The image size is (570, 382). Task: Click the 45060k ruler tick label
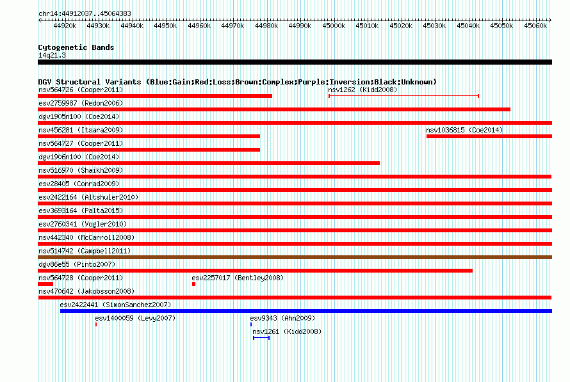point(535,26)
